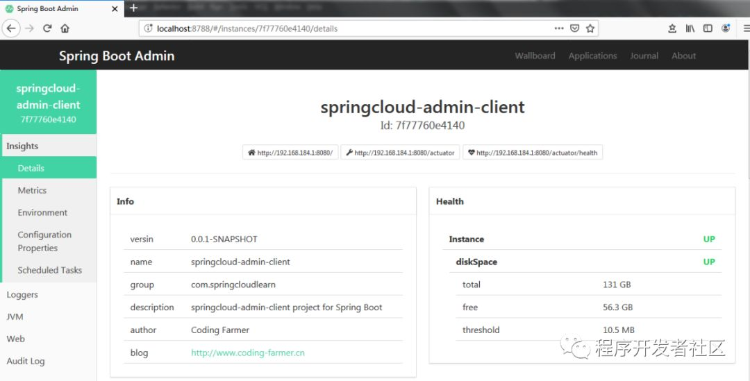Click the browser back arrow button
Screen dimensions: 750x381
[11, 28]
